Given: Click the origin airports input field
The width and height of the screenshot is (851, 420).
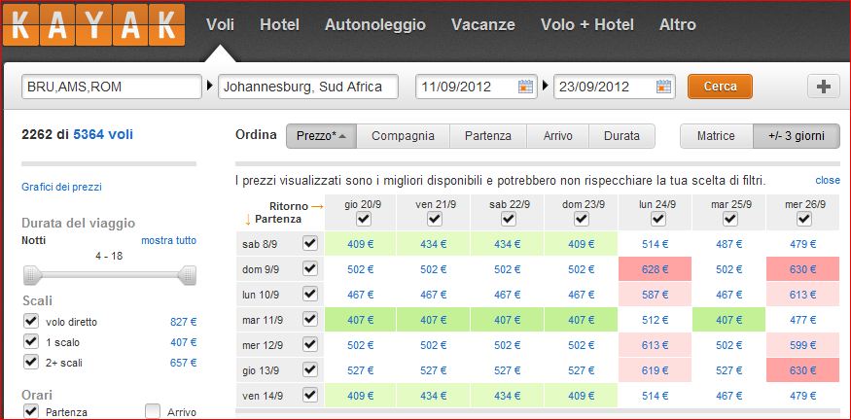Looking at the screenshot, I should click(x=111, y=87).
